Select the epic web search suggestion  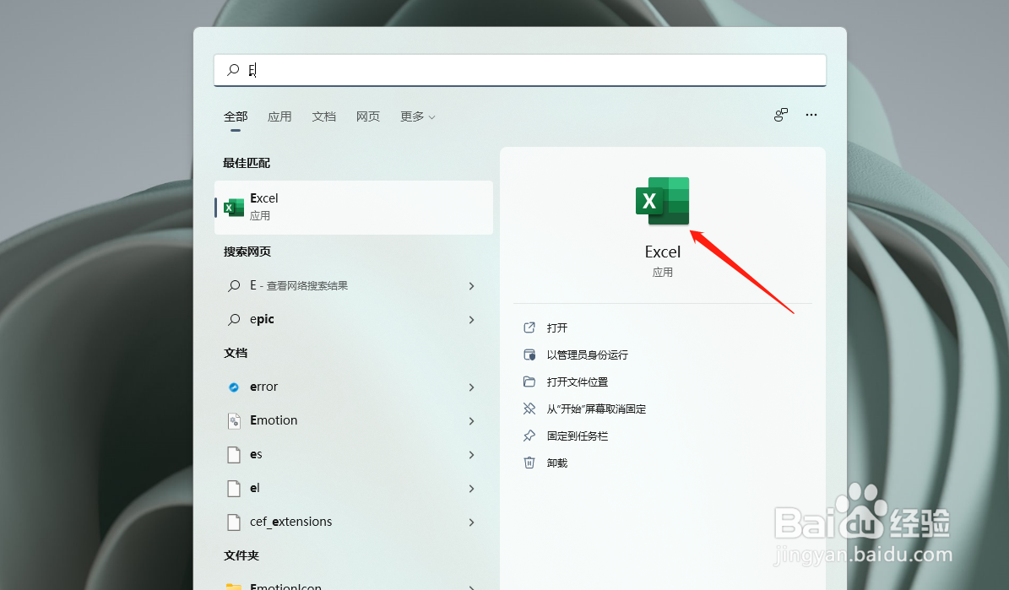(x=354, y=319)
